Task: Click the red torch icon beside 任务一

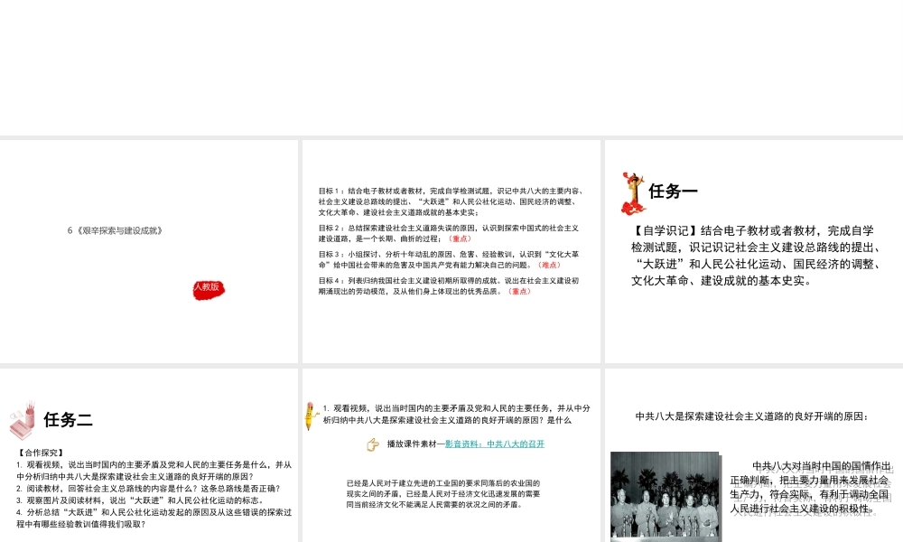Action: pyautogui.click(x=633, y=193)
